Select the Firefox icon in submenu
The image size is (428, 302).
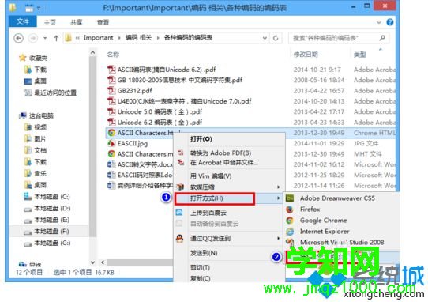coord(290,210)
